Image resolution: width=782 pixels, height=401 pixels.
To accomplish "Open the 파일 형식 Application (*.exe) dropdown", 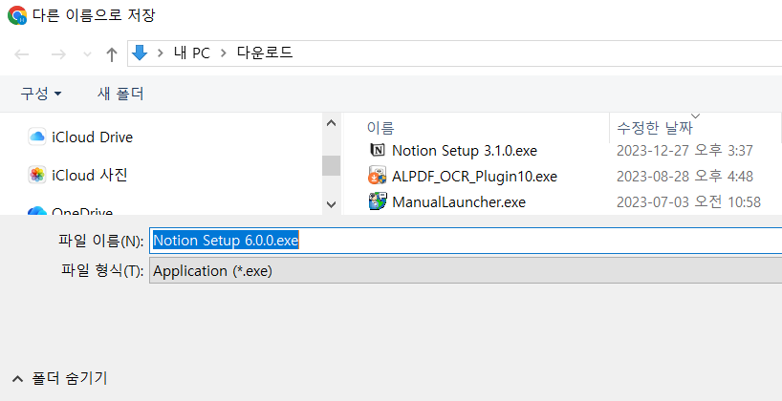I will click(x=466, y=271).
